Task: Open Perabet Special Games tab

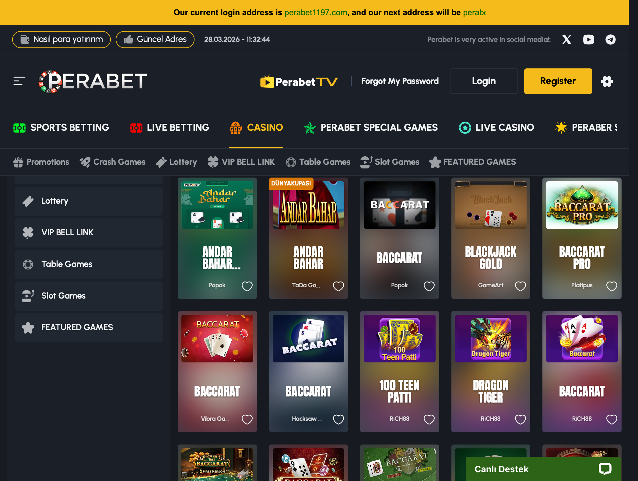Action: point(371,128)
